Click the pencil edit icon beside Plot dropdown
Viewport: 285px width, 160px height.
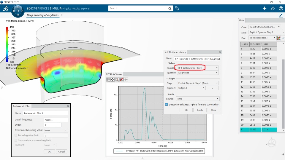(x=283, y=38)
